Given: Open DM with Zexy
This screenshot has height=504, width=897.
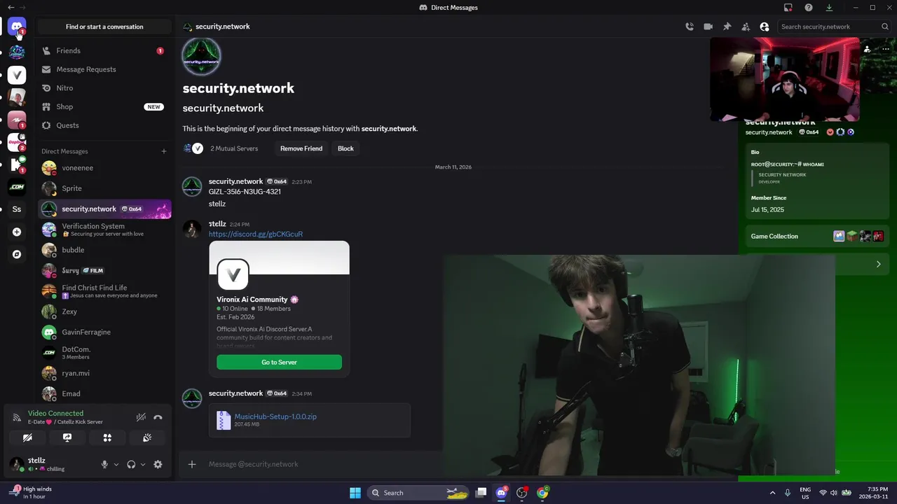Looking at the screenshot, I should point(104,311).
